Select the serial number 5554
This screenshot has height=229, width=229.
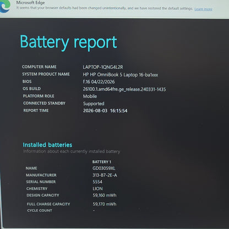click(x=97, y=182)
